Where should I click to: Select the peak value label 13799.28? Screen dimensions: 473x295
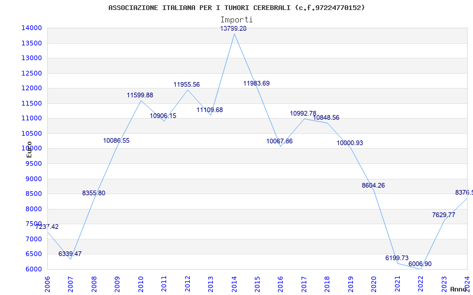click(x=233, y=28)
